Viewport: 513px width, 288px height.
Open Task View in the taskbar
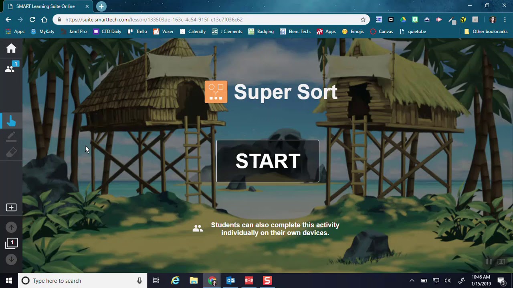pos(156,280)
